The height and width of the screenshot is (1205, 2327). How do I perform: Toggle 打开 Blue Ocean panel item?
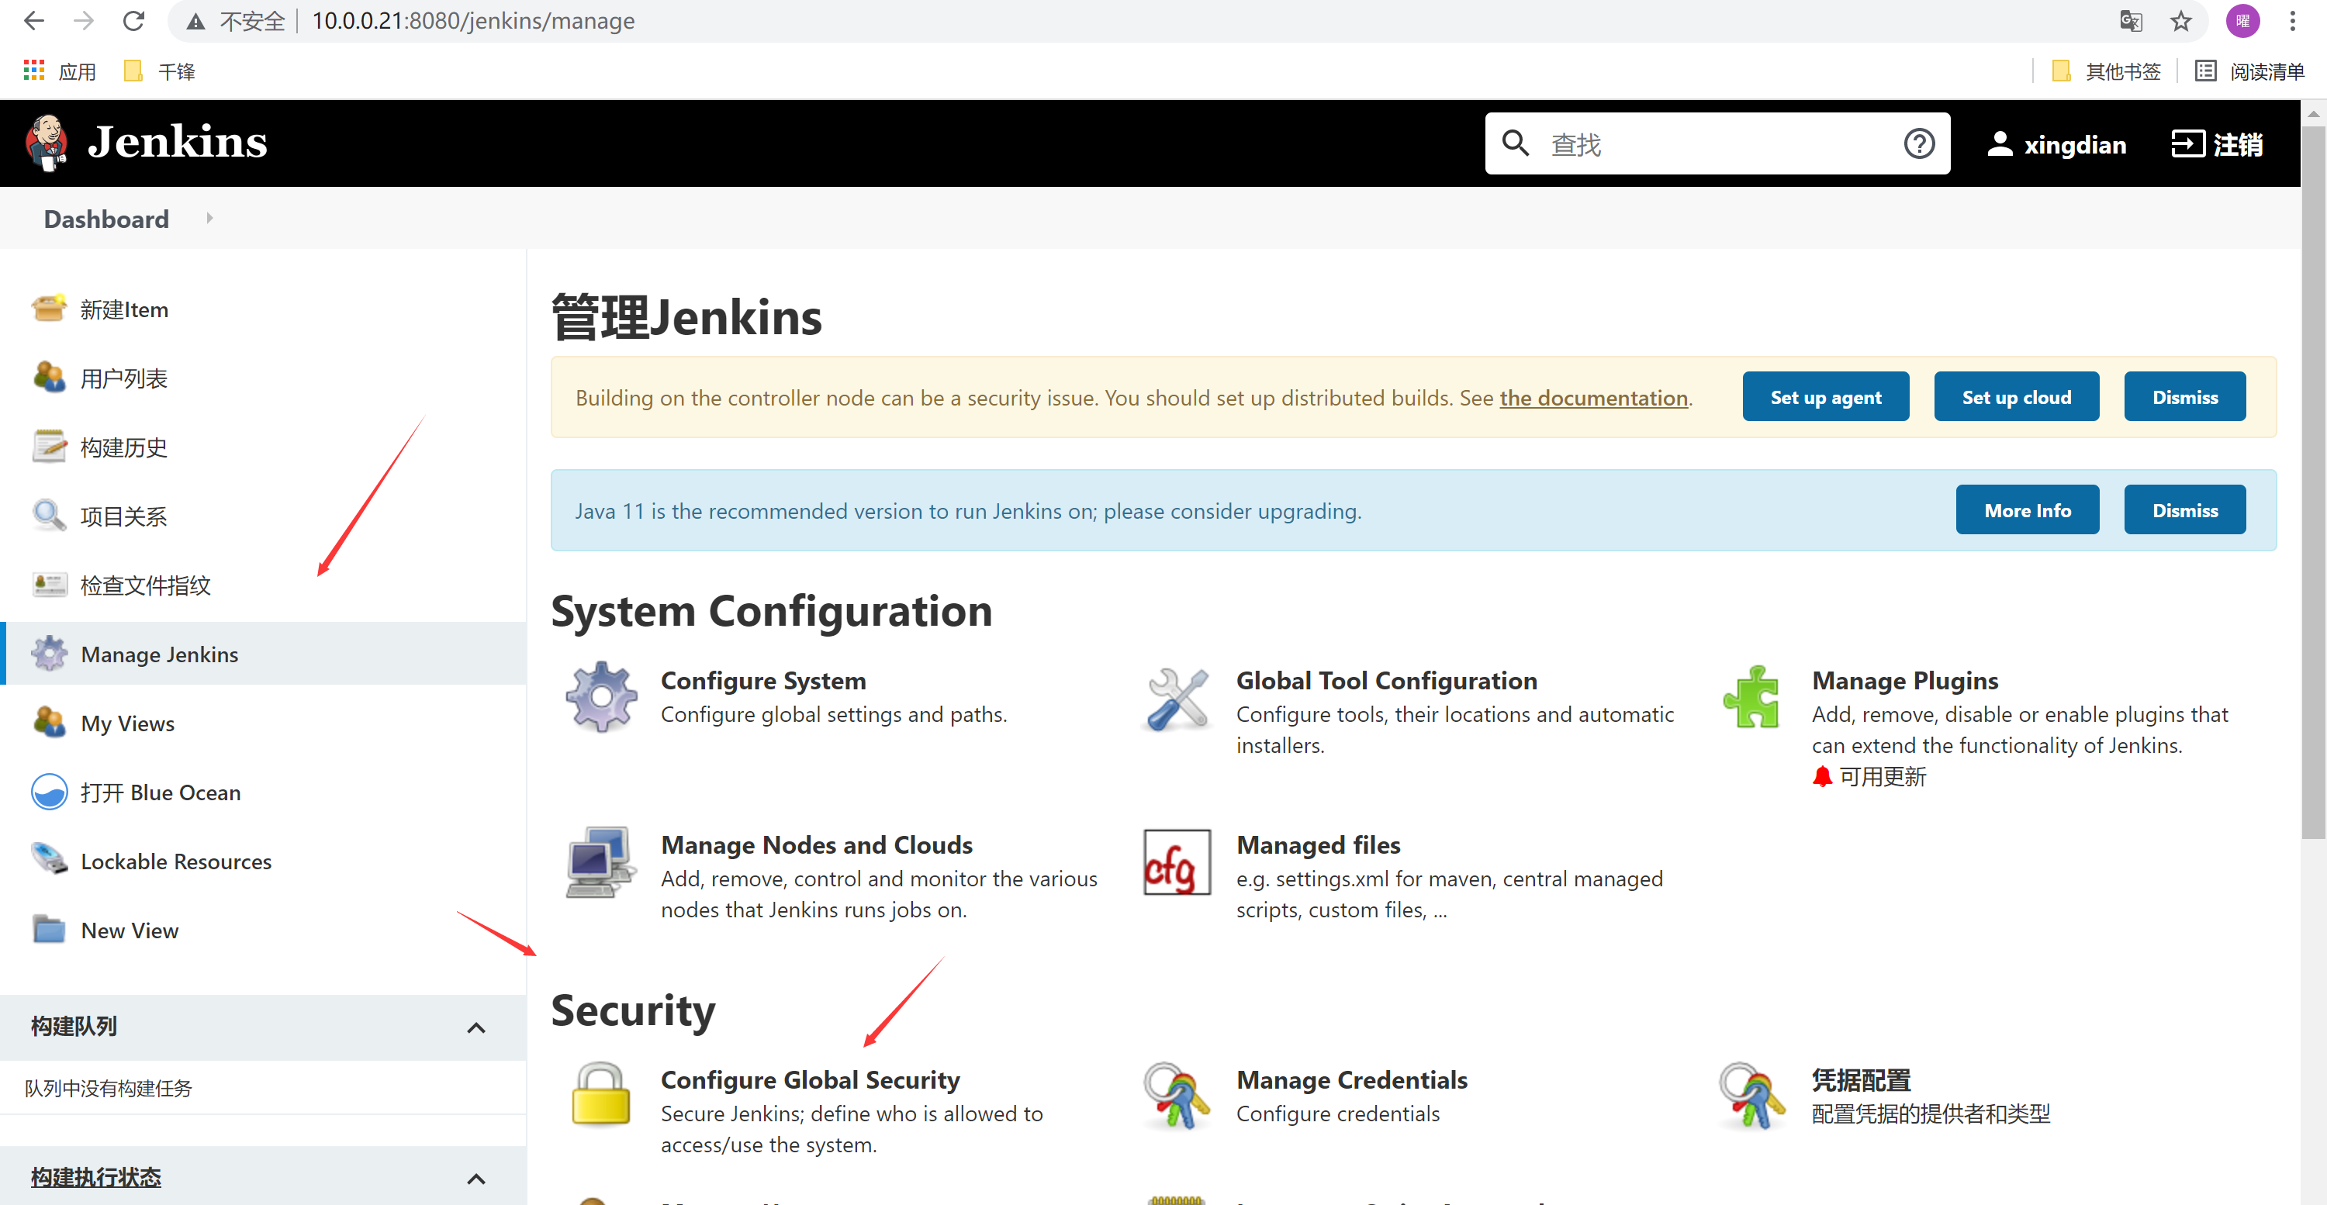coord(158,792)
